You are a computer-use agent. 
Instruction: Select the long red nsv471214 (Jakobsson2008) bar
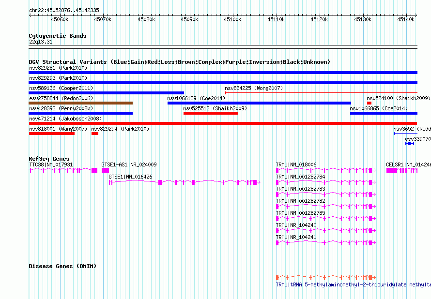[223, 123]
